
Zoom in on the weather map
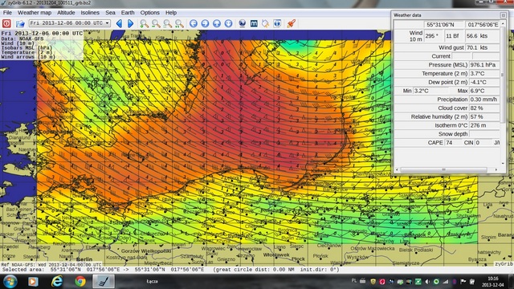coord(144,23)
